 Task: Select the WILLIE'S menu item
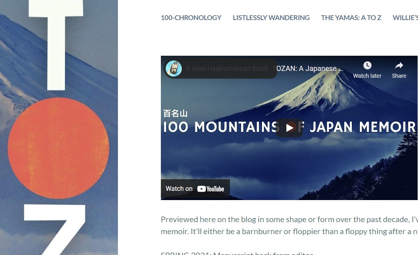(x=405, y=18)
